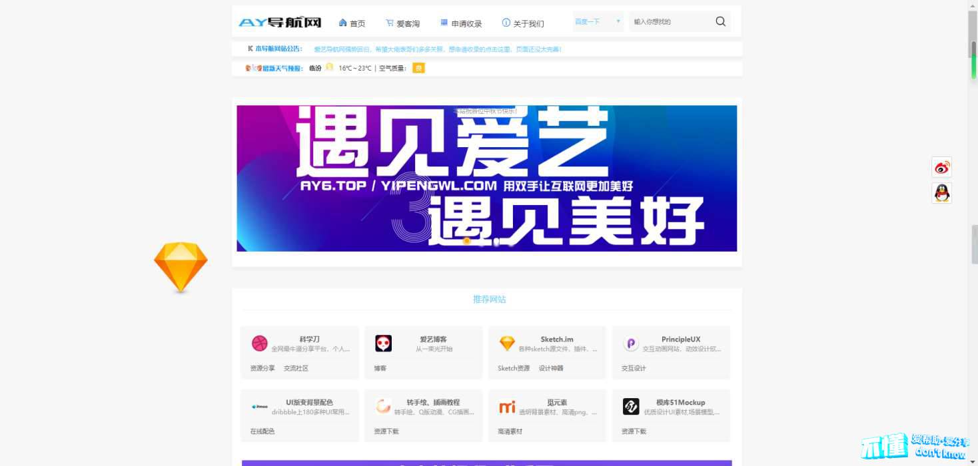
Task: Go to the 首页 nav item
Action: coord(352,23)
